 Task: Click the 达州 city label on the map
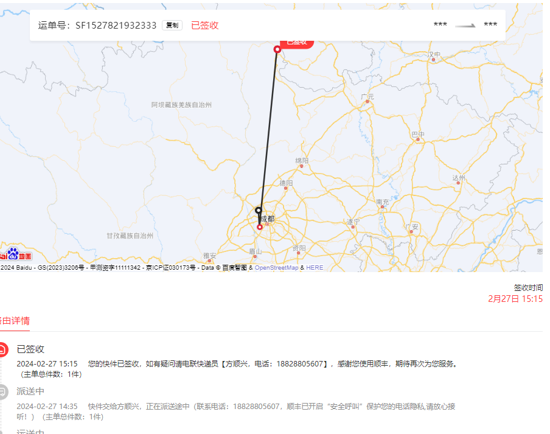pyautogui.click(x=459, y=178)
